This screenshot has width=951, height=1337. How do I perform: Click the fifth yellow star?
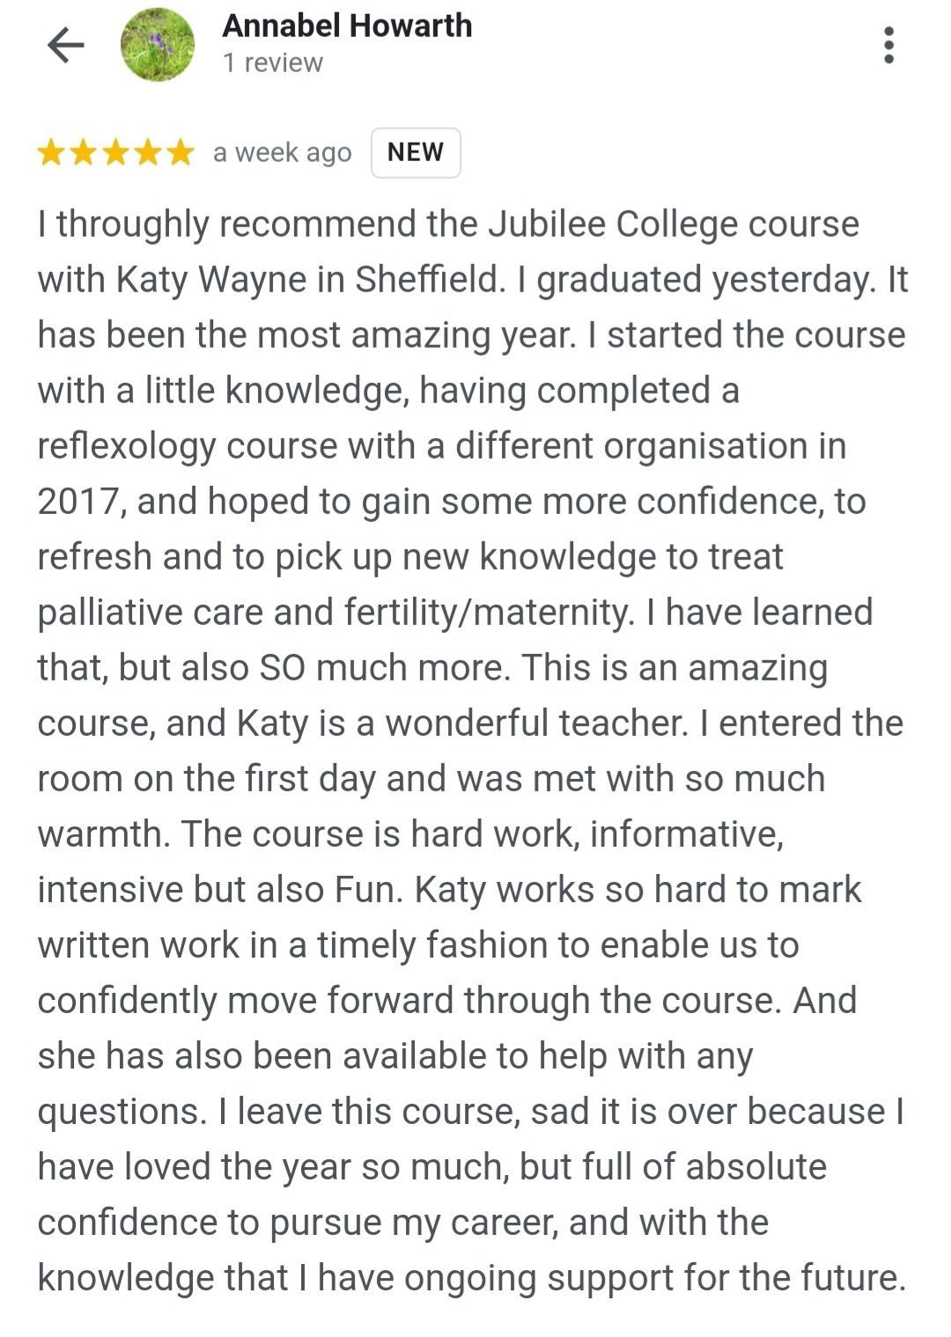point(180,153)
